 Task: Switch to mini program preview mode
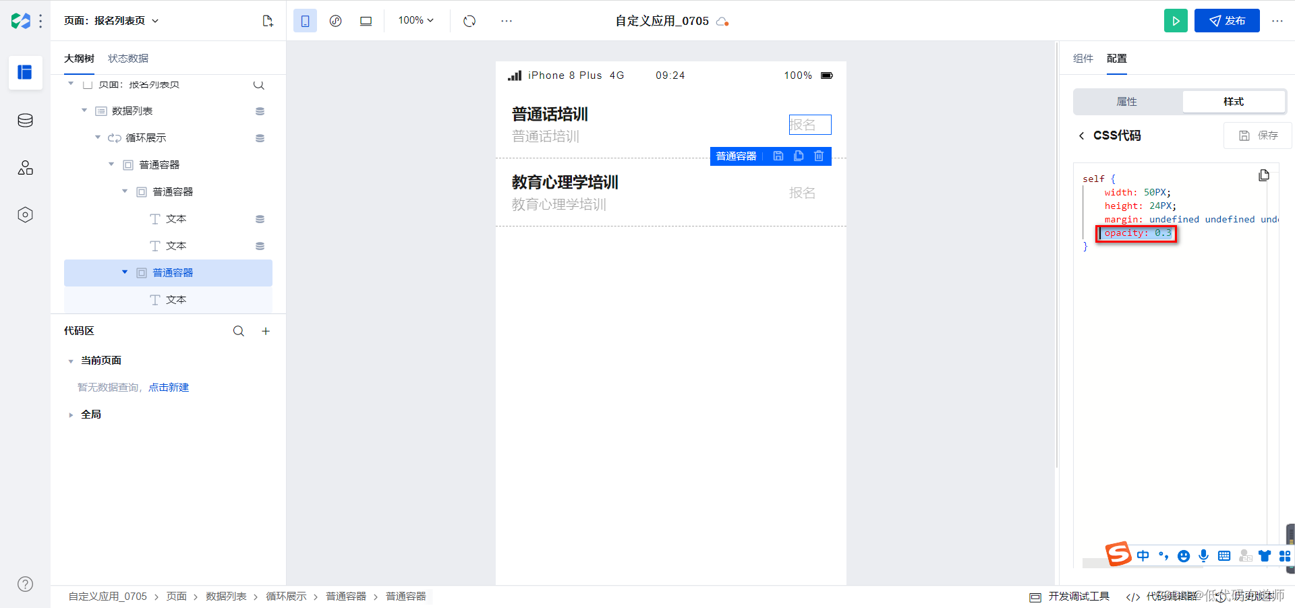coord(335,21)
